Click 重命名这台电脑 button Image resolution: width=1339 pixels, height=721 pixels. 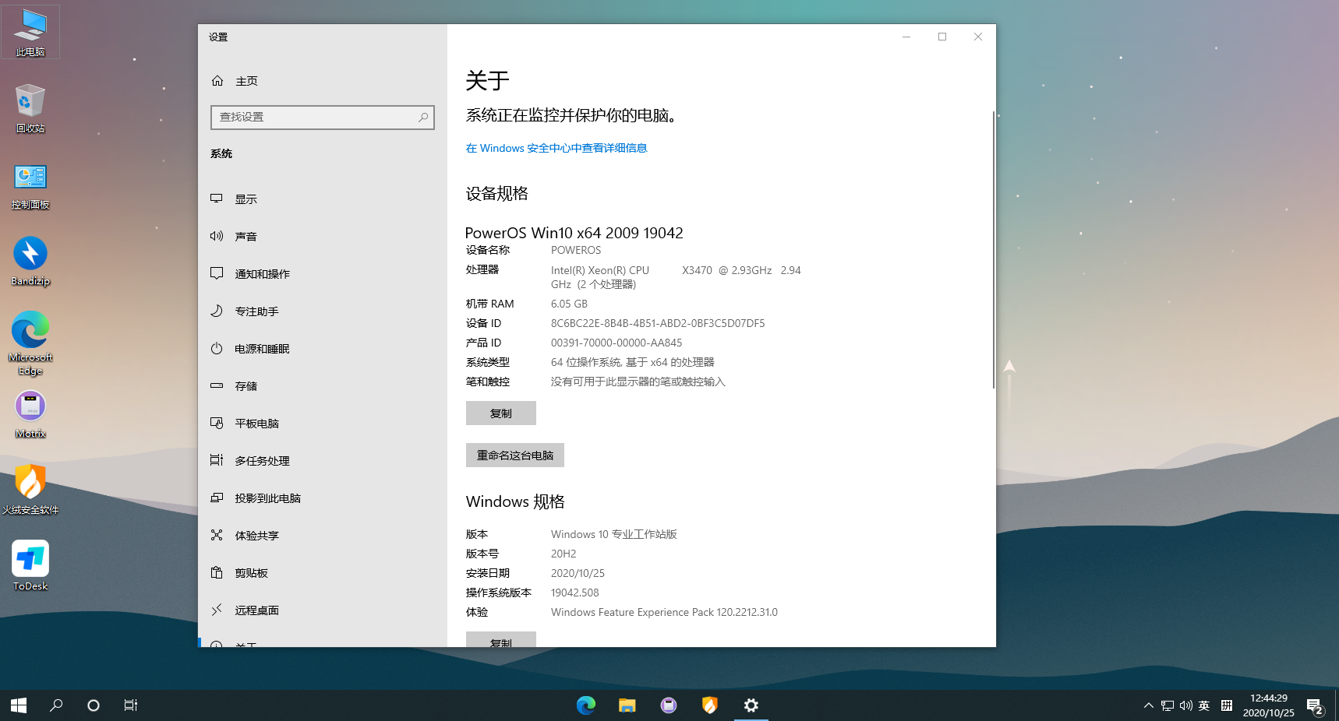(x=515, y=455)
